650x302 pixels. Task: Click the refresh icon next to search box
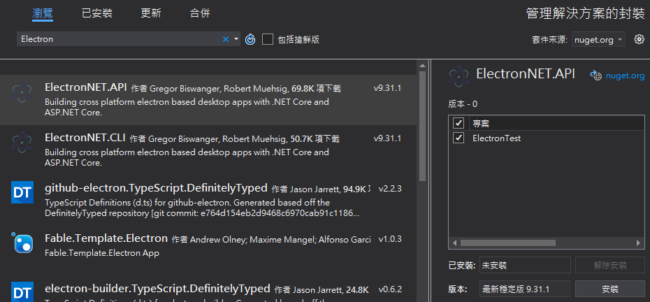(250, 39)
